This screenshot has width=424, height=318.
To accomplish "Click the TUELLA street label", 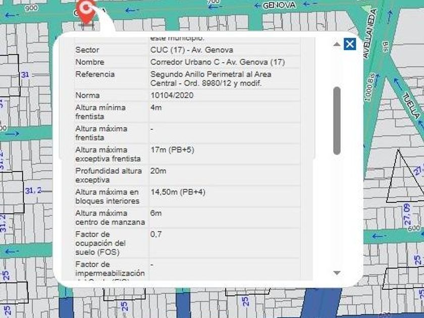I will 410,104.
